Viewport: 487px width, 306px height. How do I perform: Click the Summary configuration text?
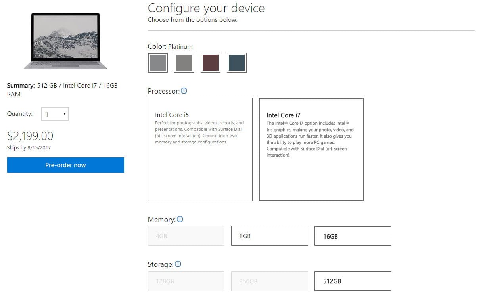pyautogui.click(x=62, y=90)
